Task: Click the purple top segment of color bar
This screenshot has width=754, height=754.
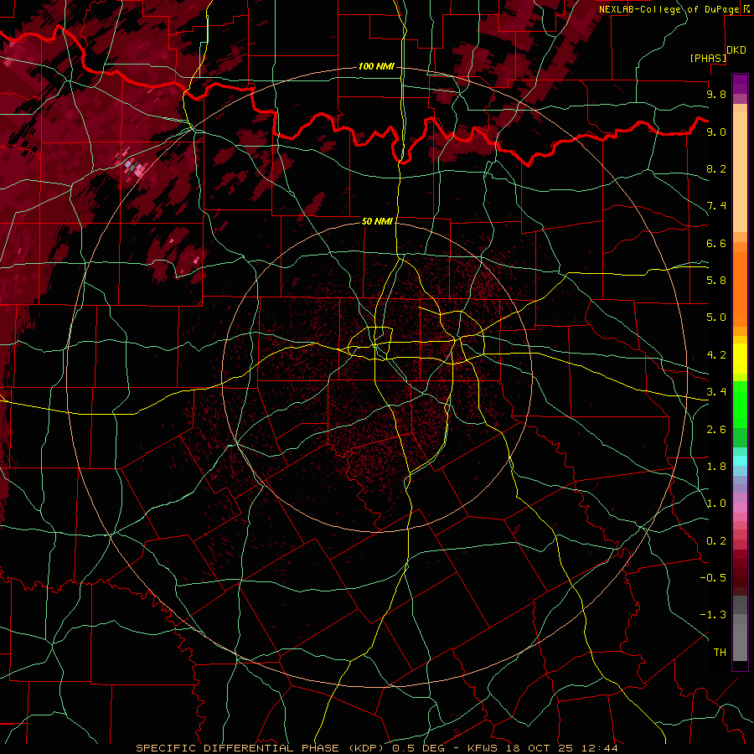Action: tap(740, 84)
